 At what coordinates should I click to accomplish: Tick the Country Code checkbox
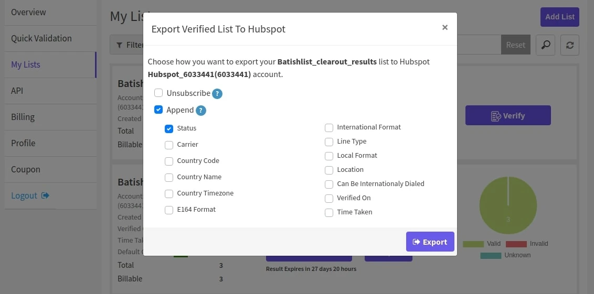click(169, 161)
